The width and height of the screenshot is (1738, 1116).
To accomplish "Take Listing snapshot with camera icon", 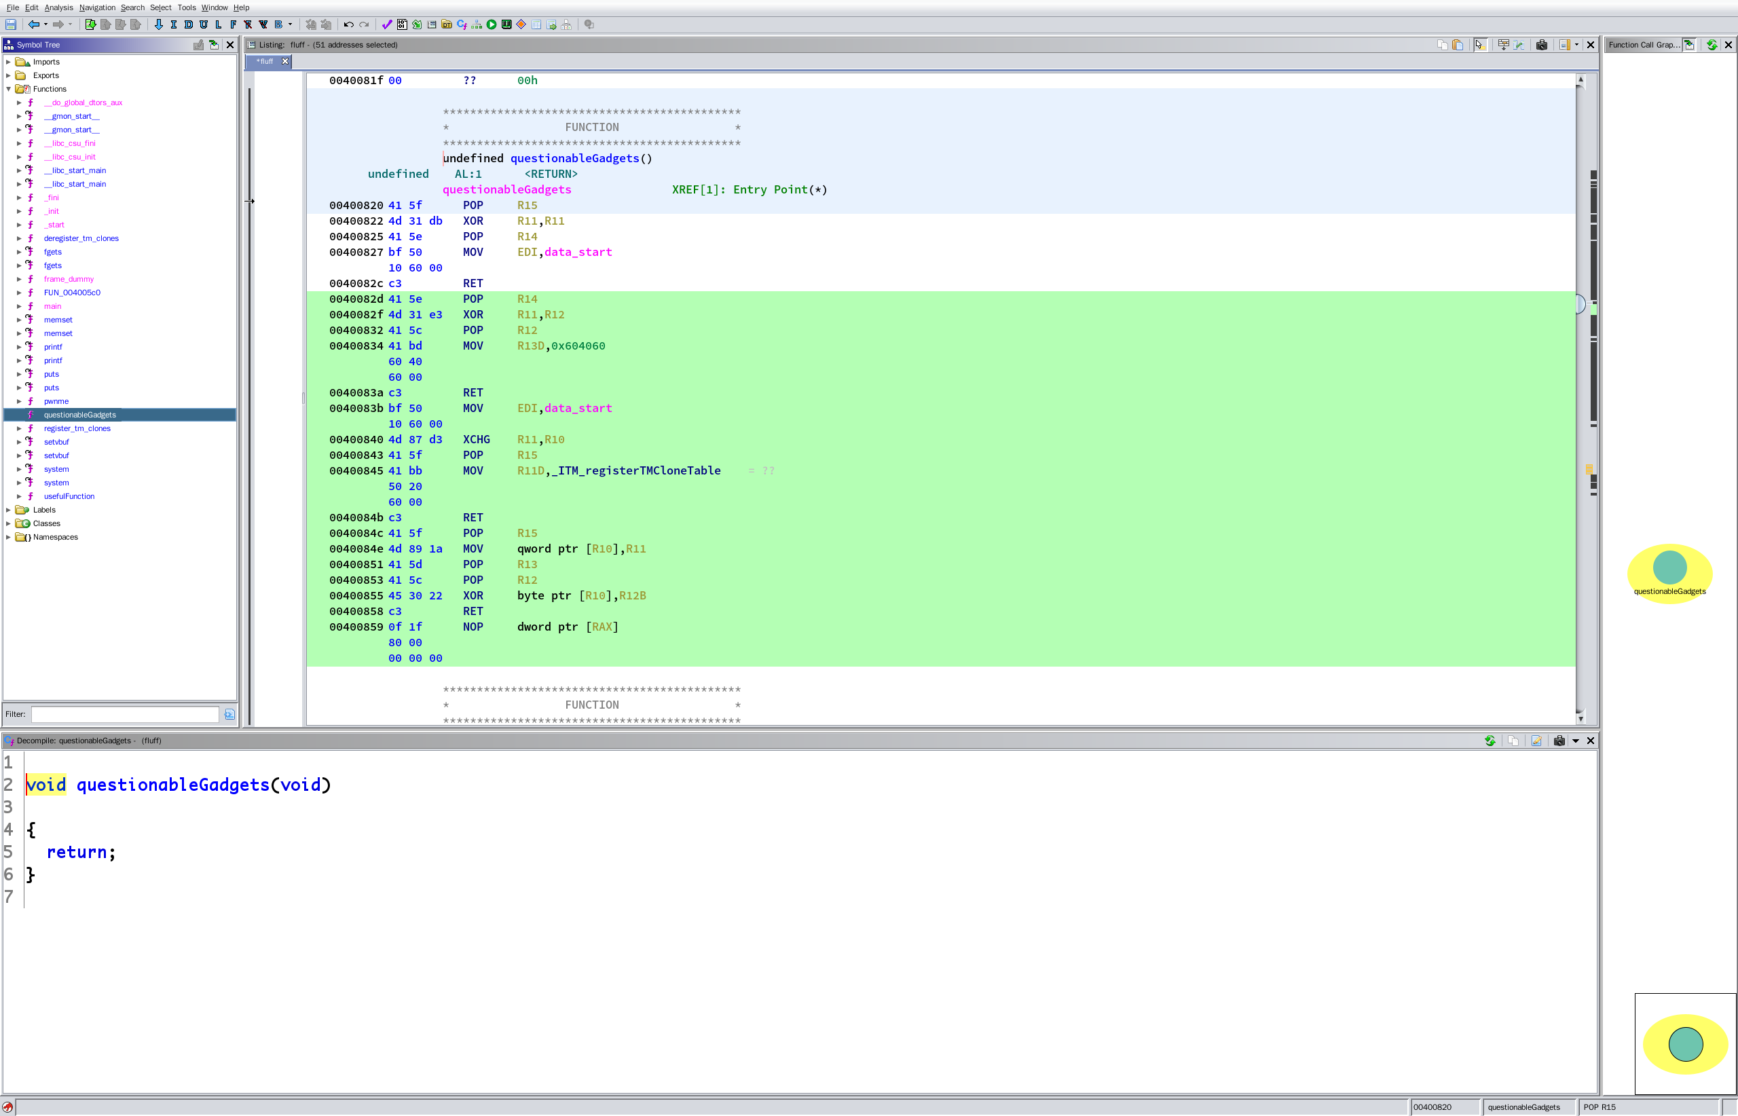I will pos(1542,45).
